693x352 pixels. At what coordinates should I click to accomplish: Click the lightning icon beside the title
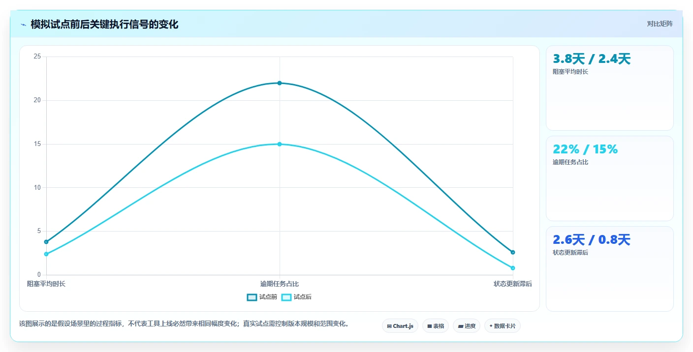[23, 25]
